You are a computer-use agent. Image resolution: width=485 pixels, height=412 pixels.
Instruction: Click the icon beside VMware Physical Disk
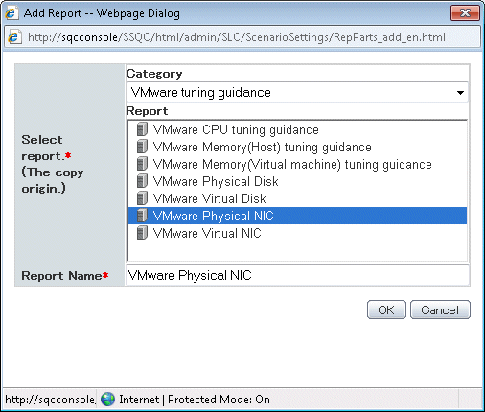(142, 181)
